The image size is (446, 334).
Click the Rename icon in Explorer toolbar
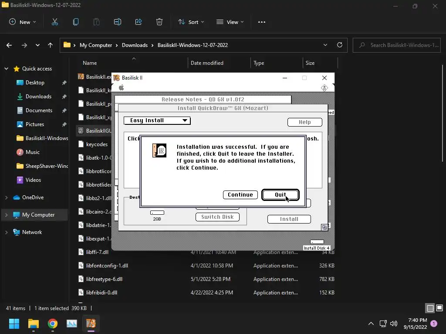pos(118,22)
